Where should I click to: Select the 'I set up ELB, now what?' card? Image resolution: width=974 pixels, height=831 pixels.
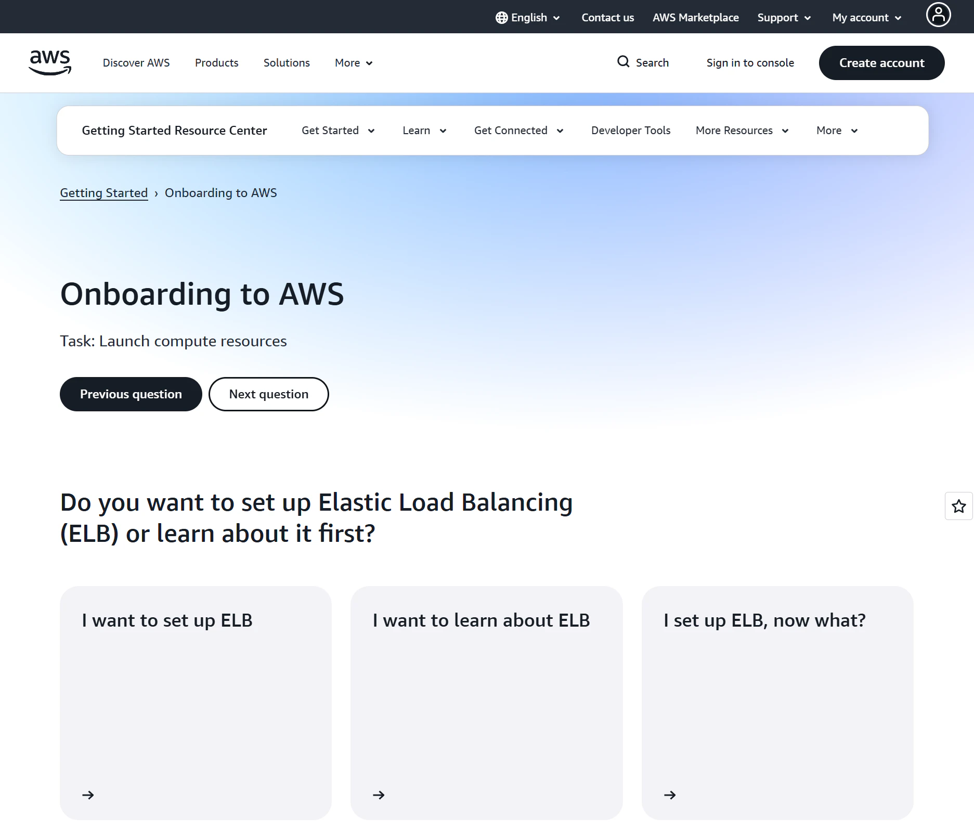coord(777,703)
